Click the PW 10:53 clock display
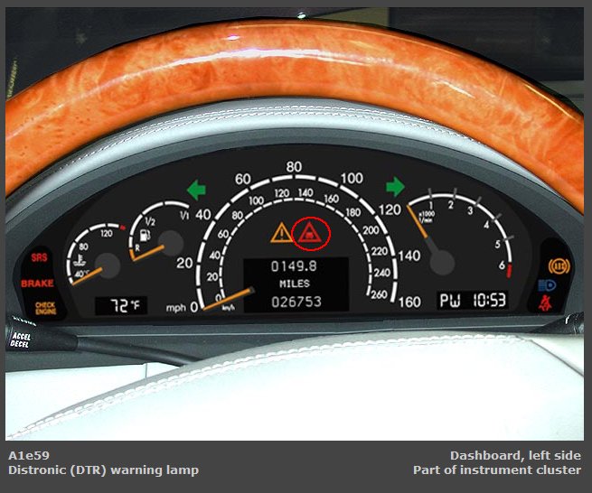The width and height of the screenshot is (592, 493). coord(473,300)
